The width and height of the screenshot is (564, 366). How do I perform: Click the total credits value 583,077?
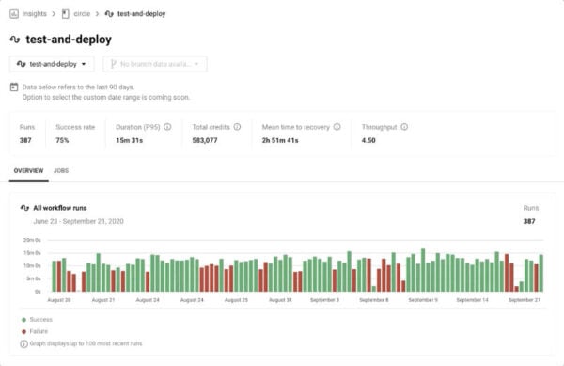tap(205, 140)
